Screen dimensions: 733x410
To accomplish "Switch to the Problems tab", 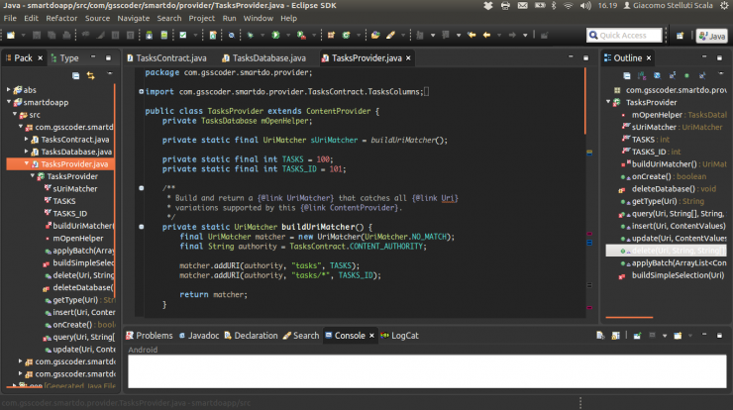I will point(150,335).
